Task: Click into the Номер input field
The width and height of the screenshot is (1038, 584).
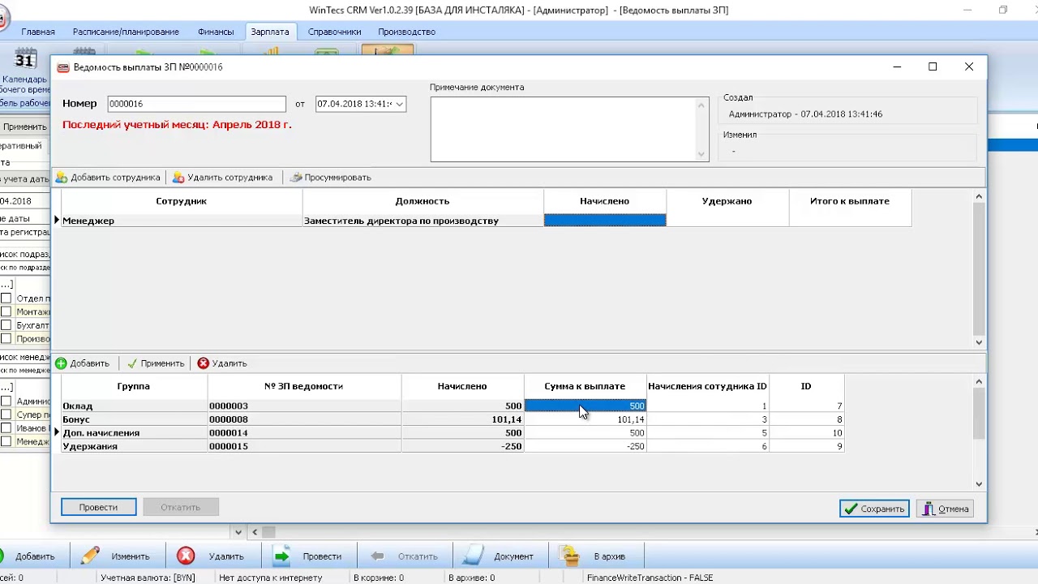Action: [x=196, y=104]
